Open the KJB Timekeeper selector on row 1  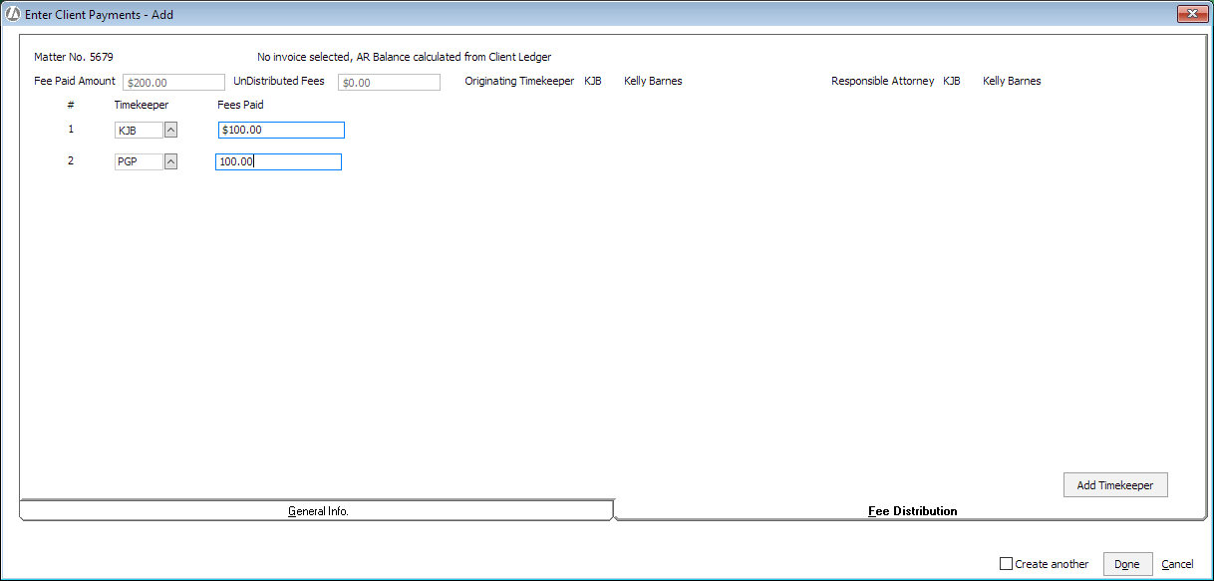(x=138, y=129)
